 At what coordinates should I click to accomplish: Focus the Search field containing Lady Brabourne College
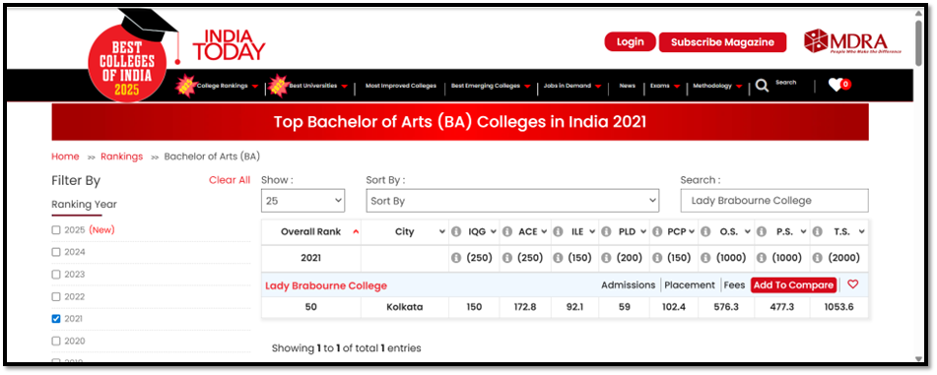point(773,201)
